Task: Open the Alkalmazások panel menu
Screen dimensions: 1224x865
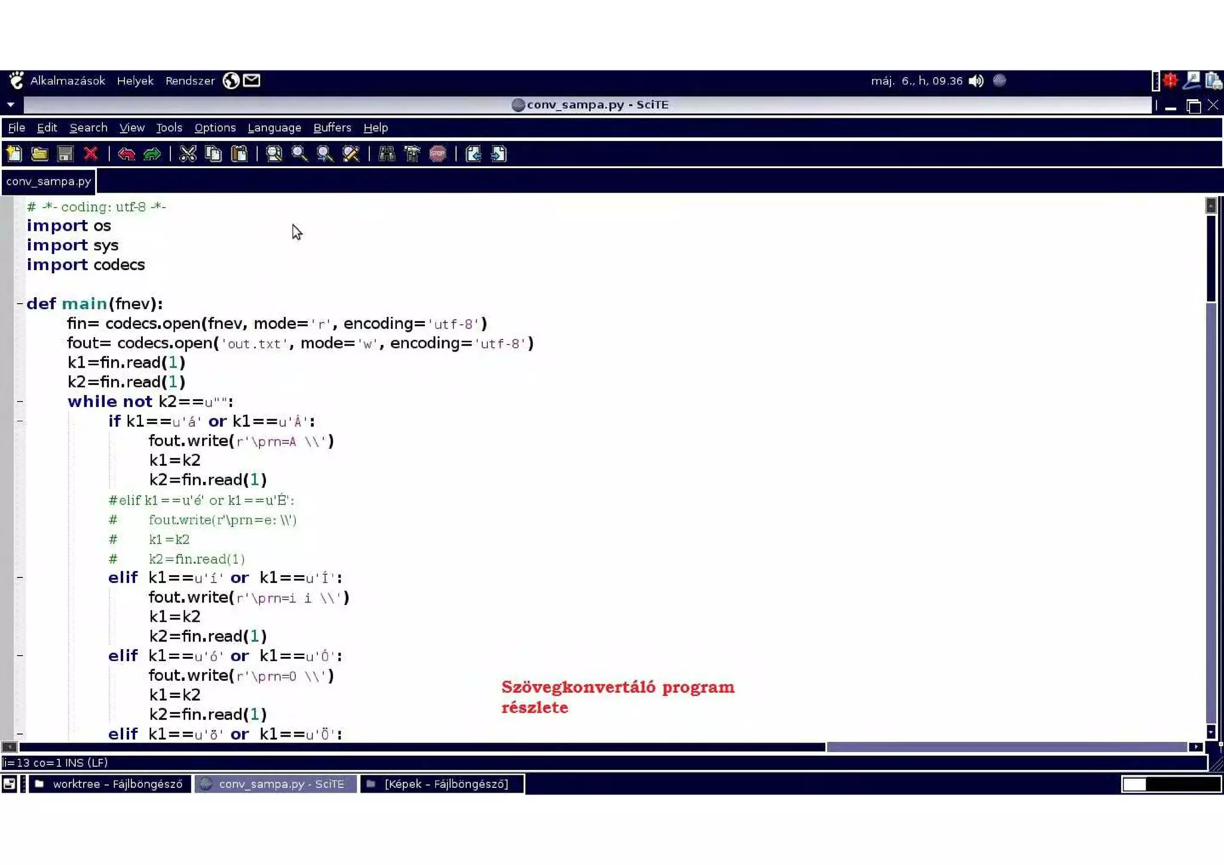Action: coord(67,81)
